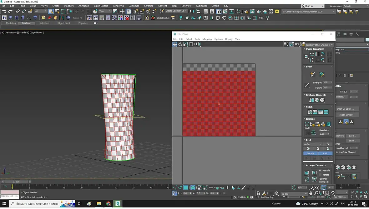Switch to the Freeform ribbon tab
This screenshot has width=369, height=209.
pyautogui.click(x=27, y=23)
